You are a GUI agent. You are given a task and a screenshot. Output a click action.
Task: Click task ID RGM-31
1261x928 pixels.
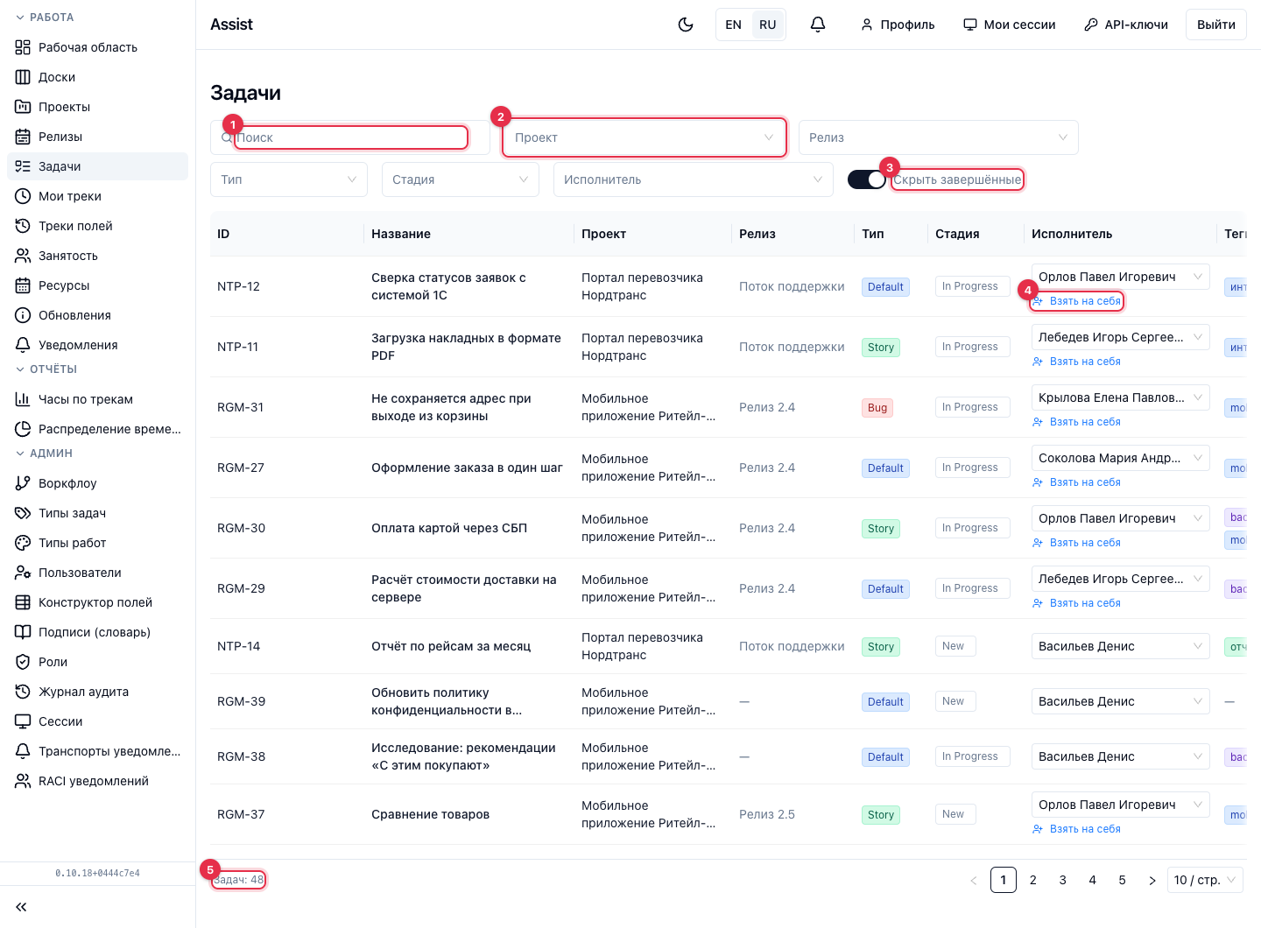[x=241, y=407]
